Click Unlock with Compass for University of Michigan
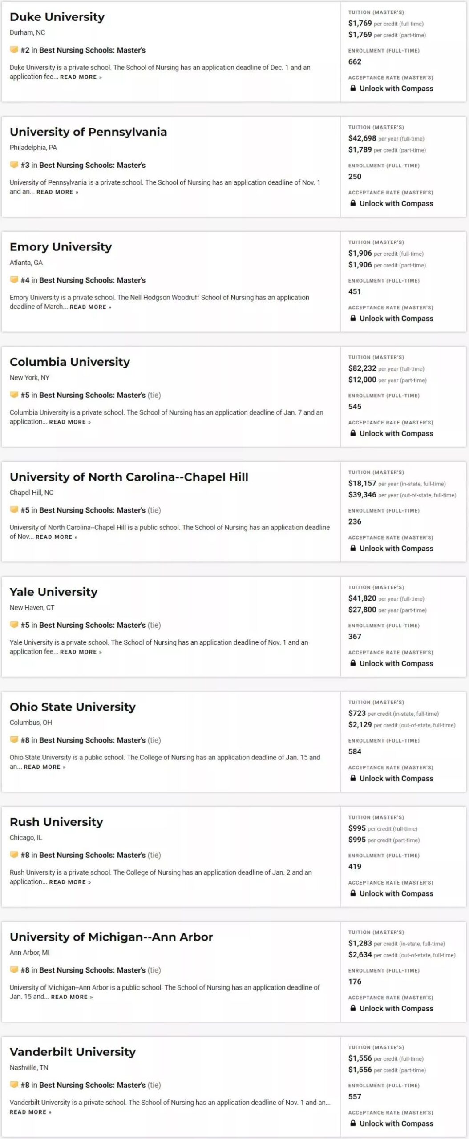 pos(396,1008)
